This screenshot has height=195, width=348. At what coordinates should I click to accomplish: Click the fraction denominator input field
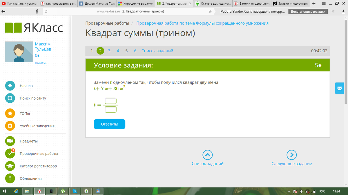[110, 109]
